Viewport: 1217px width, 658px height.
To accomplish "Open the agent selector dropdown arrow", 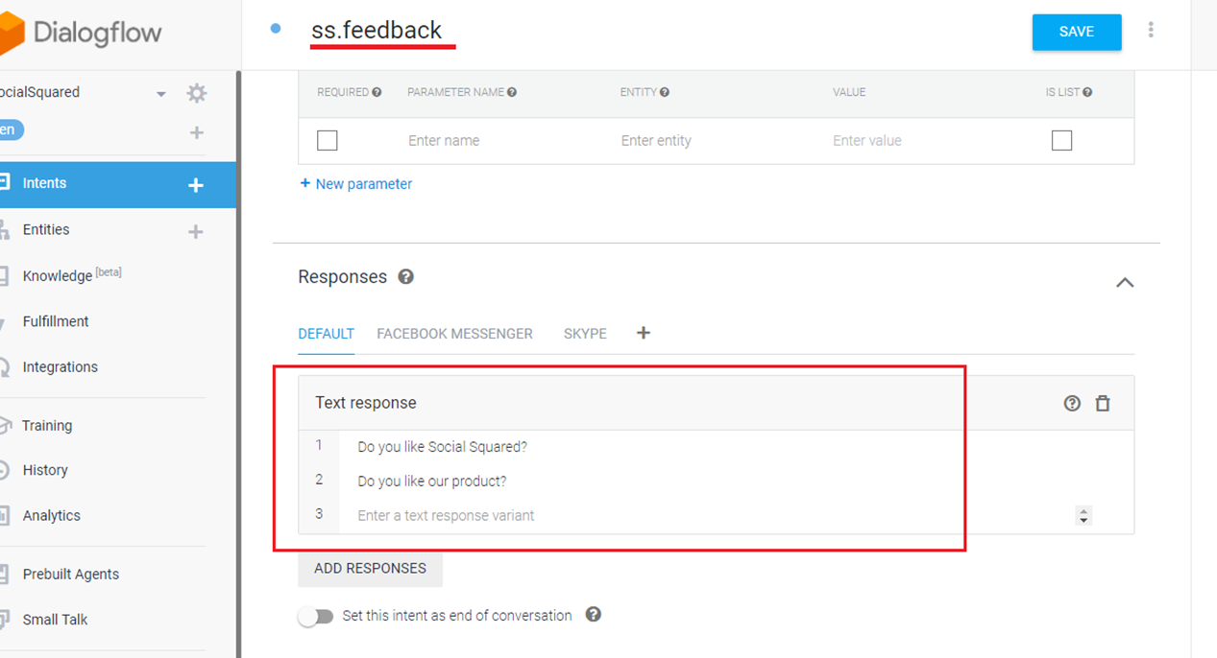I will coord(161,94).
